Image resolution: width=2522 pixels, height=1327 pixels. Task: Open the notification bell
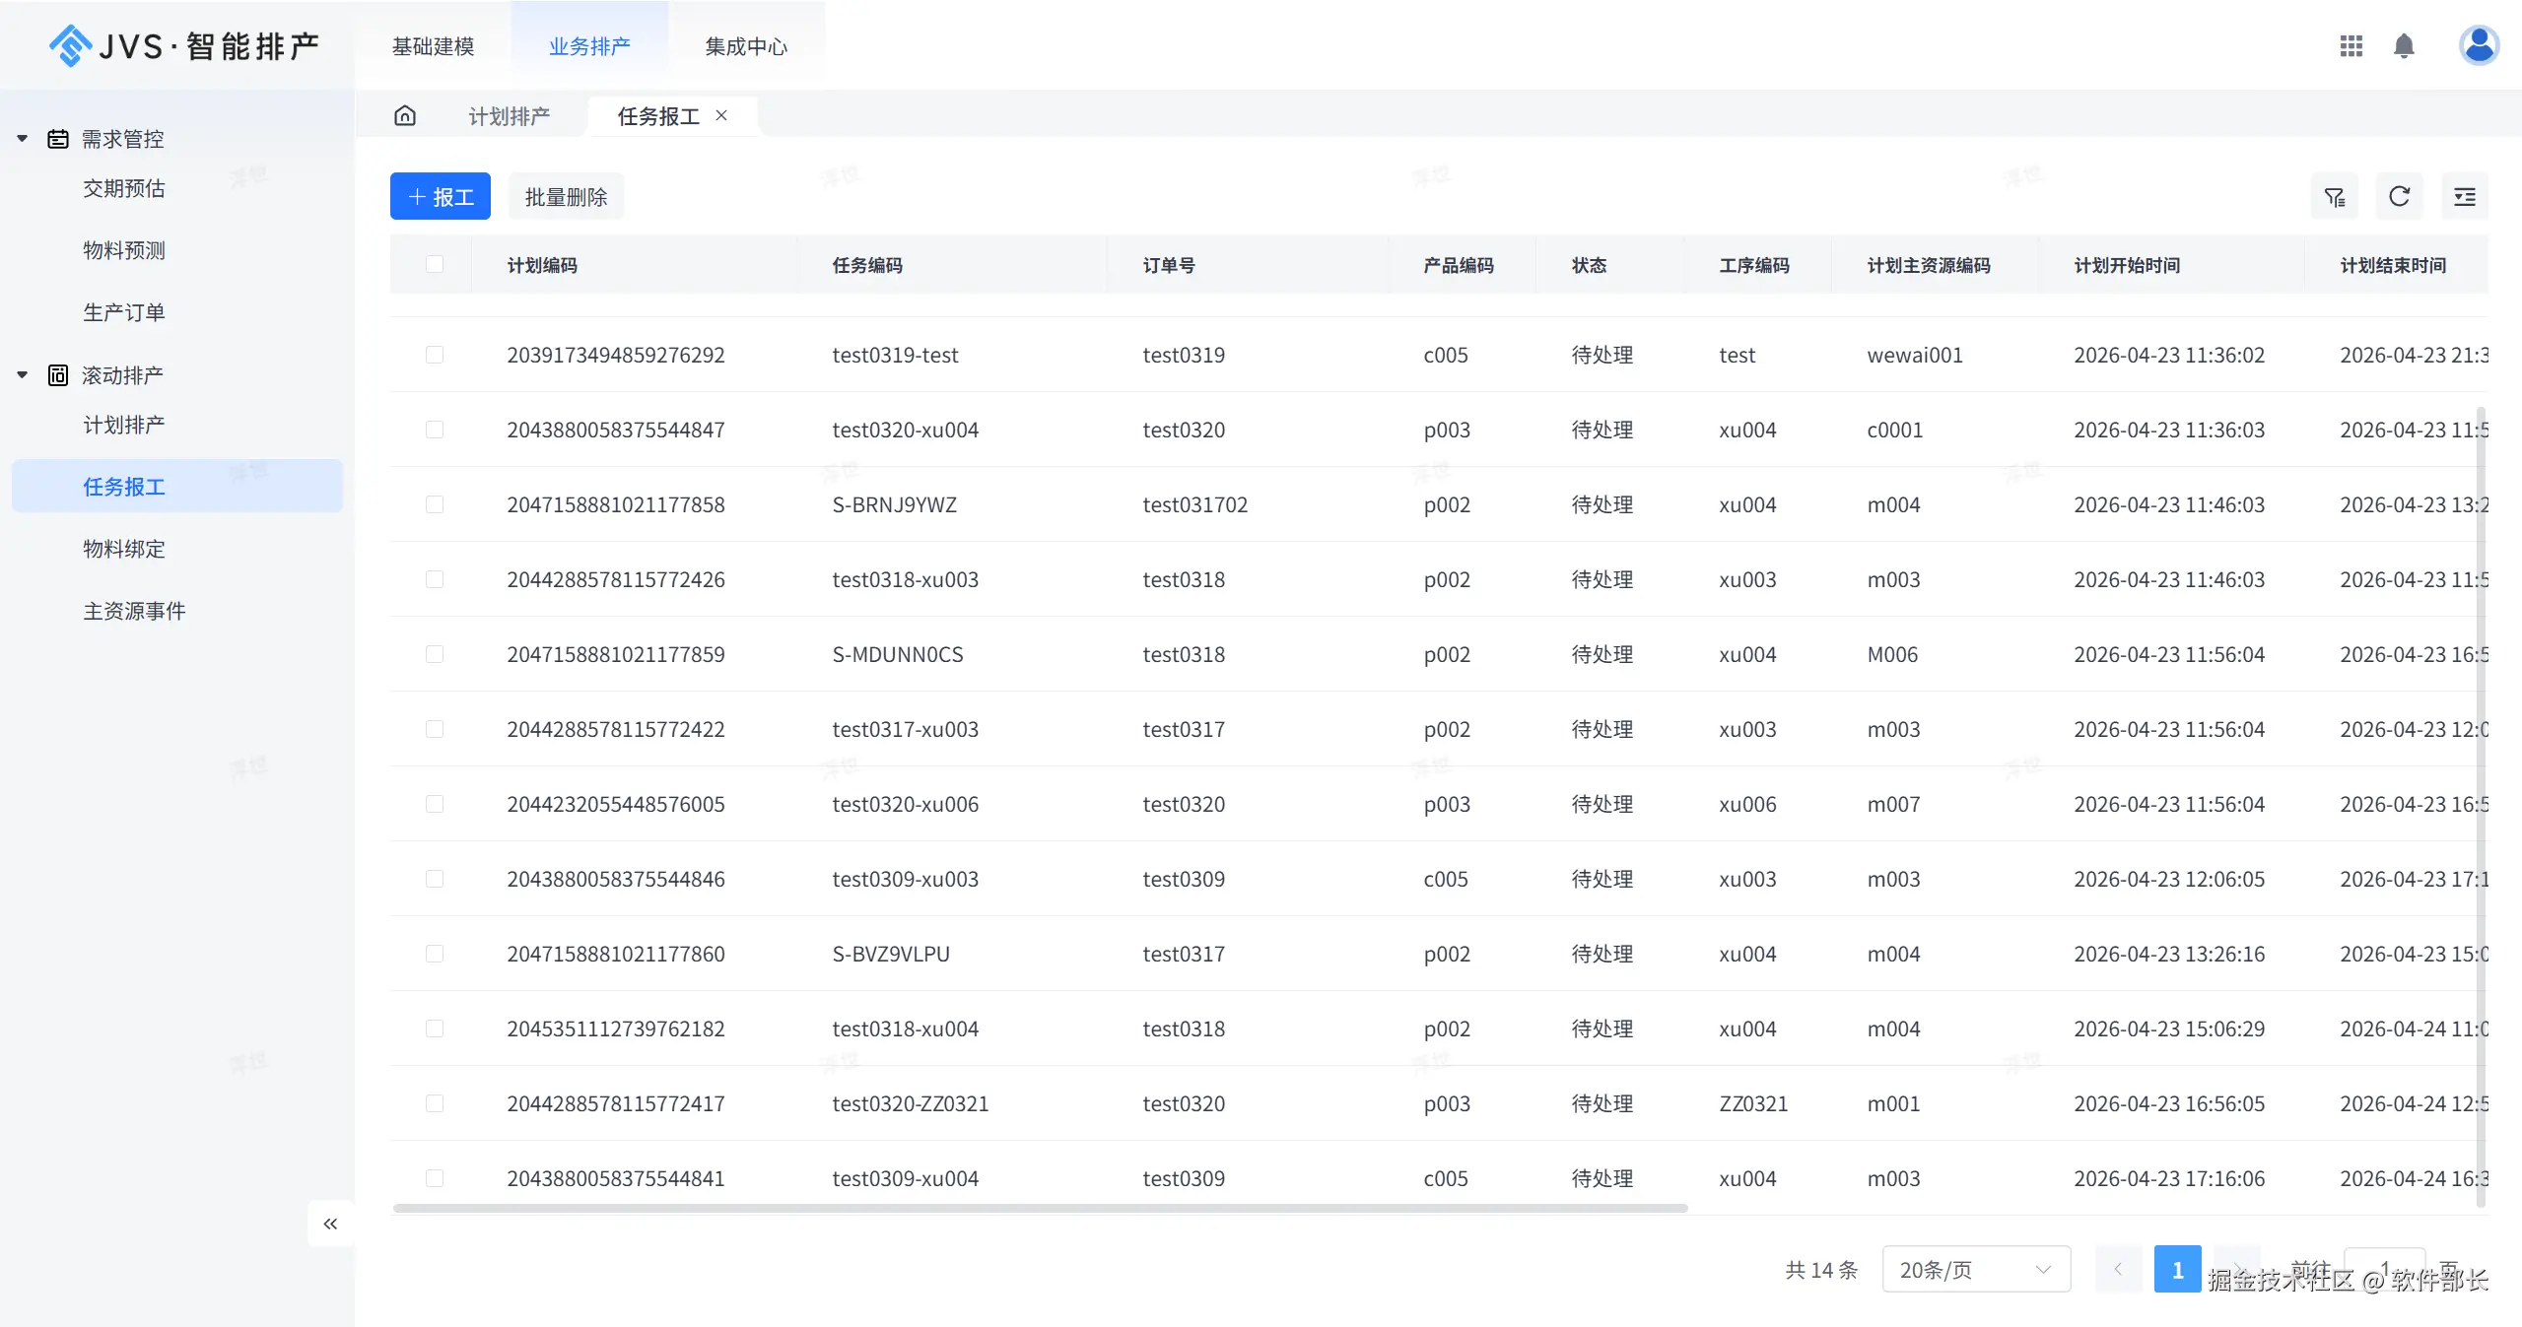[x=2404, y=46]
